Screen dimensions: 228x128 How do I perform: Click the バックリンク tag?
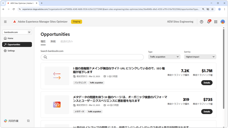tap(80, 83)
